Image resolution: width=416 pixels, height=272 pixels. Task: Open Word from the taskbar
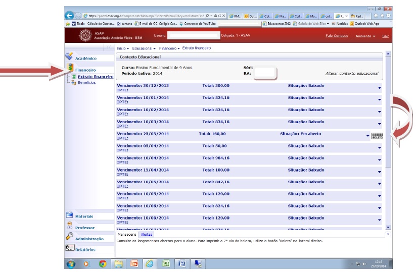click(182, 264)
